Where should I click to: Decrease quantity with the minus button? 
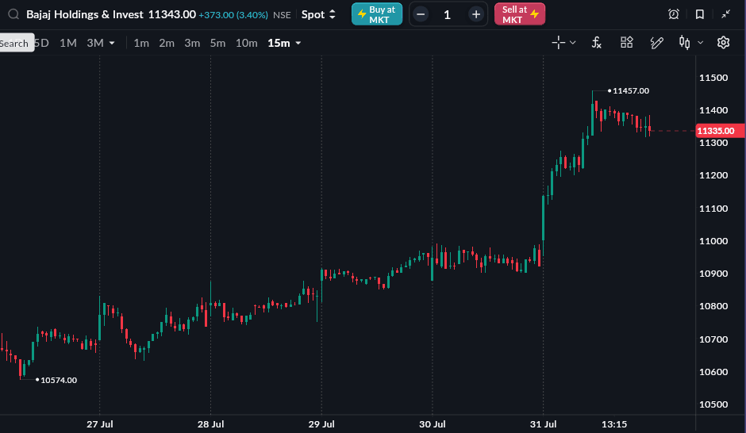point(421,14)
